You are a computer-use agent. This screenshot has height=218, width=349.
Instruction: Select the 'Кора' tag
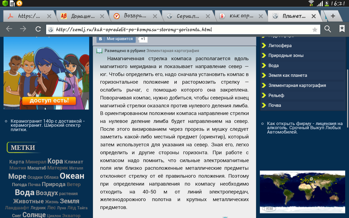coord(55,161)
